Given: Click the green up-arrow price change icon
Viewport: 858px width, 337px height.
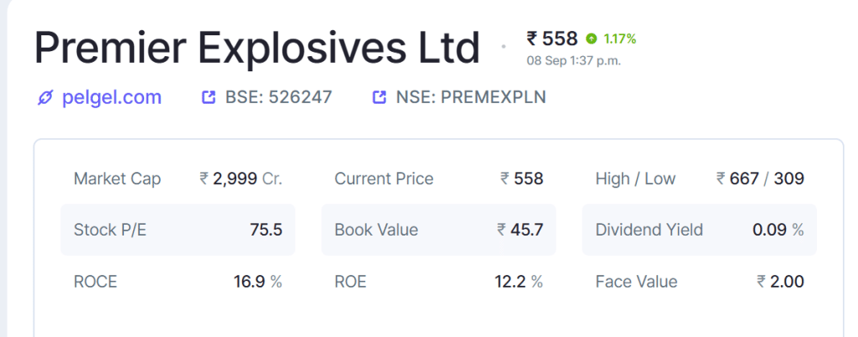Looking at the screenshot, I should (x=591, y=39).
